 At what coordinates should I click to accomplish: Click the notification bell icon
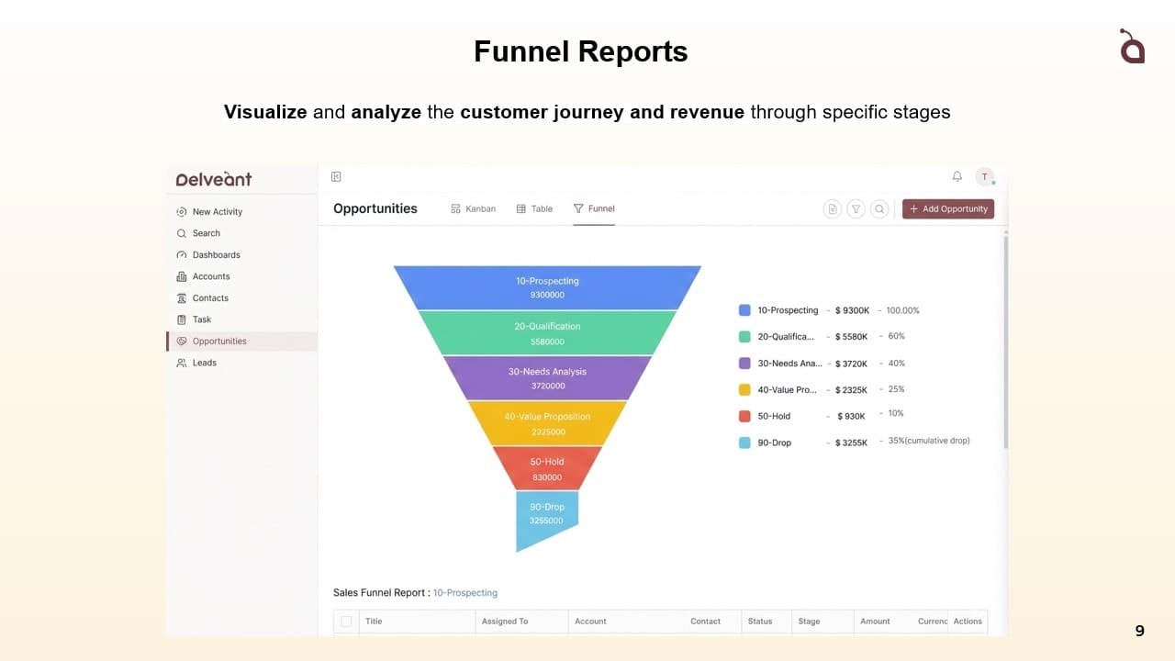point(957,176)
